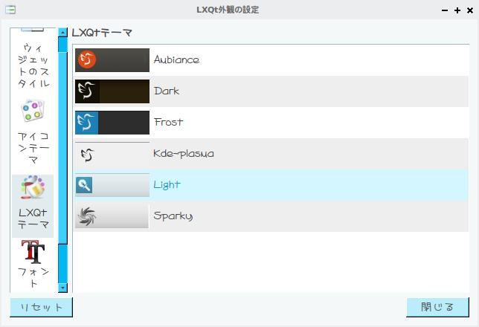This screenshot has height=327, width=479.
Task: Click the Kde-plasma theme name
Action: [x=184, y=154]
